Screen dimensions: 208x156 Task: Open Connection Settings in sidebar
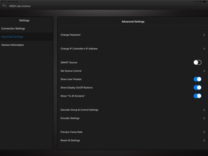(x=26, y=29)
